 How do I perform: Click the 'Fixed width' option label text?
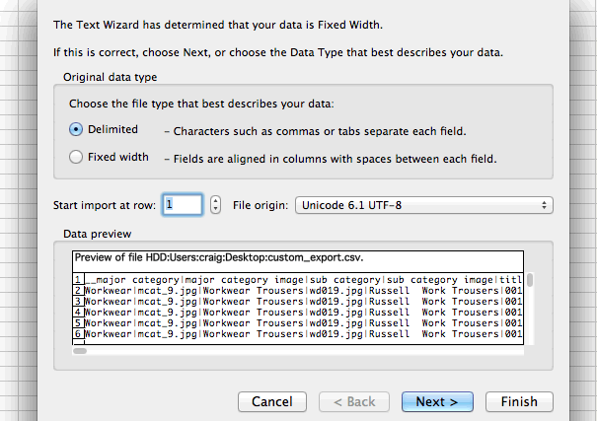(118, 157)
